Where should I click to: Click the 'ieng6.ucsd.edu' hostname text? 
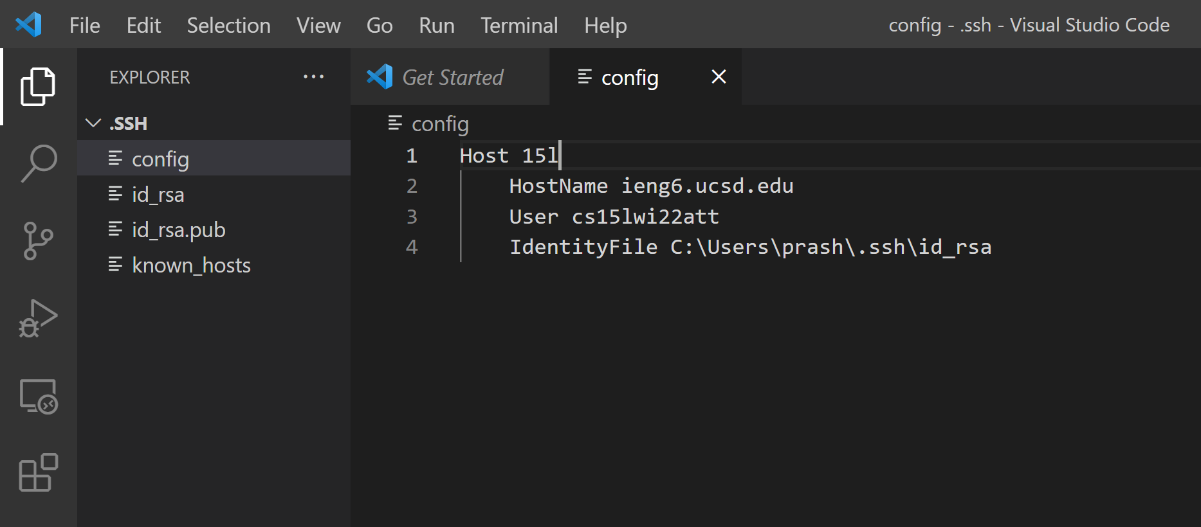click(x=707, y=186)
